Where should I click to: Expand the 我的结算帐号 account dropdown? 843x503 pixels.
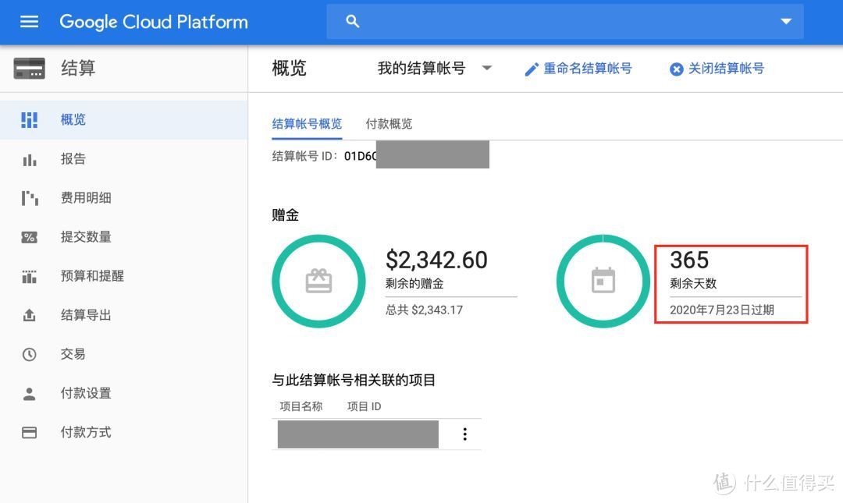[435, 69]
